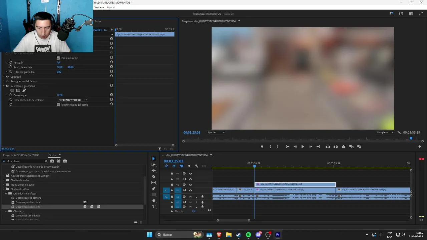
Task: Click the Export Frame camera icon
Action: (x=344, y=147)
